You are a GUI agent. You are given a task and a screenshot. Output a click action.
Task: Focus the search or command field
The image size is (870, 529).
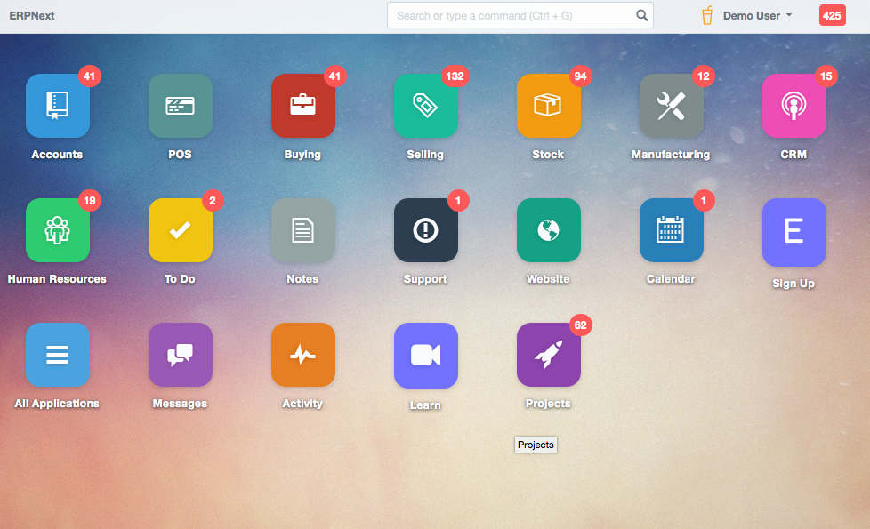(x=520, y=15)
